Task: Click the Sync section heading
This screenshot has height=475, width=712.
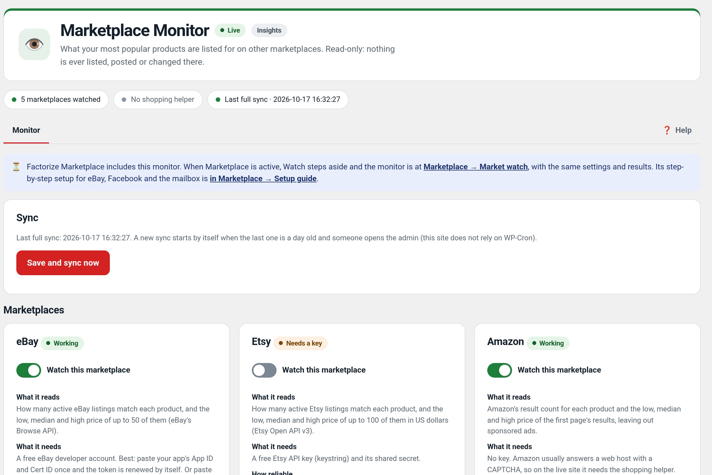Action: (x=27, y=218)
